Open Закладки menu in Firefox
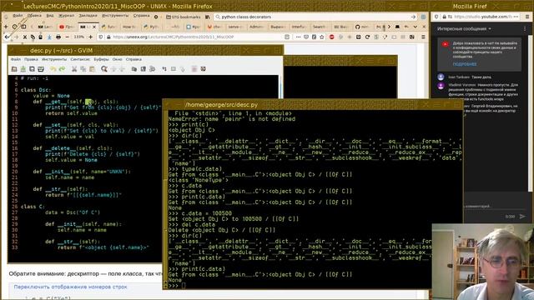 tap(88, 16)
